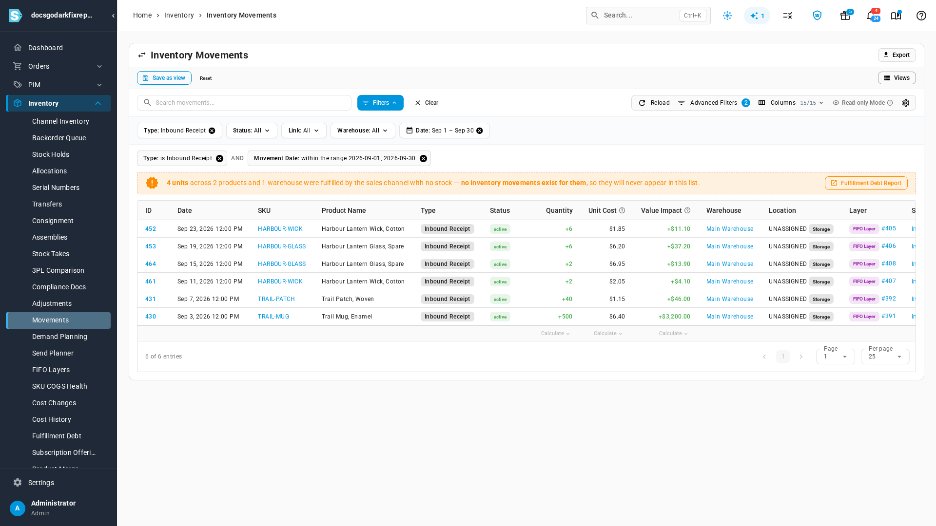Image resolution: width=936 pixels, height=526 pixels.
Task: Click the global Search box
Action: 648,16
